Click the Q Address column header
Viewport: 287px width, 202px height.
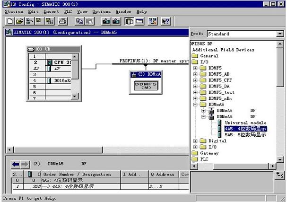[163, 174]
